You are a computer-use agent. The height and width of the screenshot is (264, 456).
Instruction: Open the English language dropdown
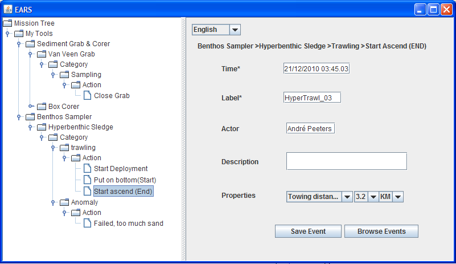235,30
